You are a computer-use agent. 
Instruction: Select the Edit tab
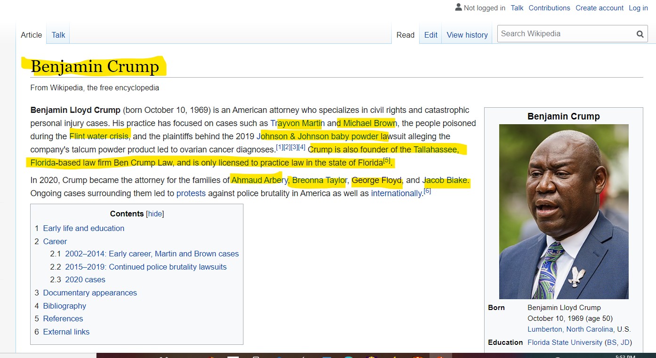click(x=431, y=35)
